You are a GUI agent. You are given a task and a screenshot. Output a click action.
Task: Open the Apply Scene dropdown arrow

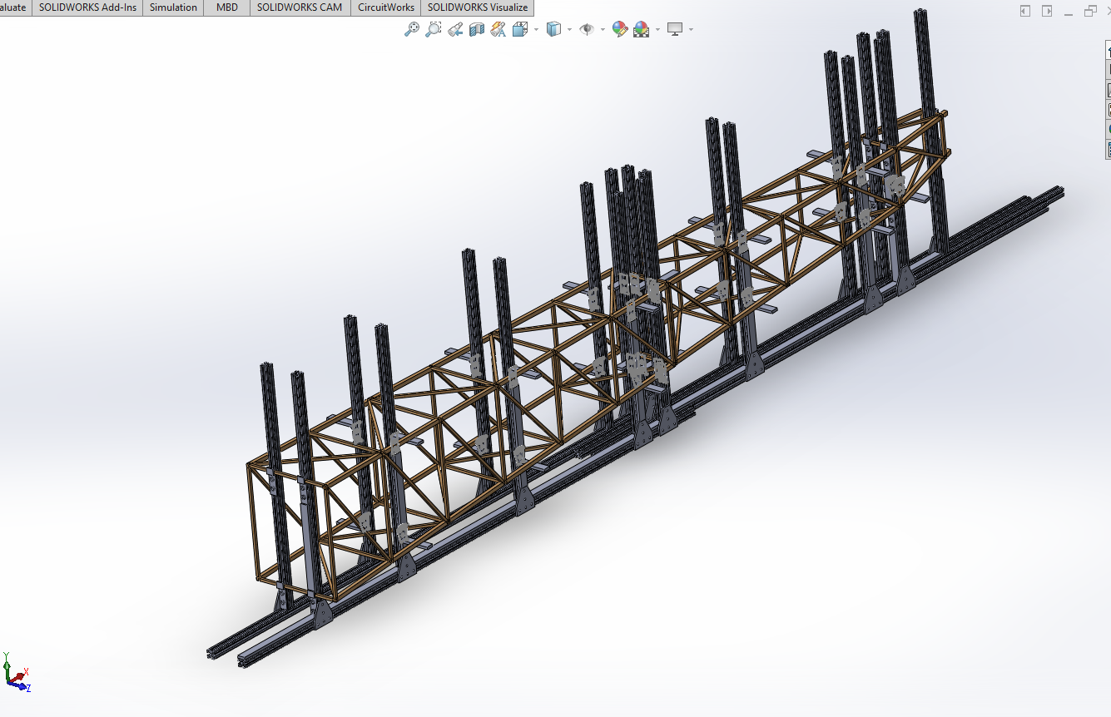657,29
